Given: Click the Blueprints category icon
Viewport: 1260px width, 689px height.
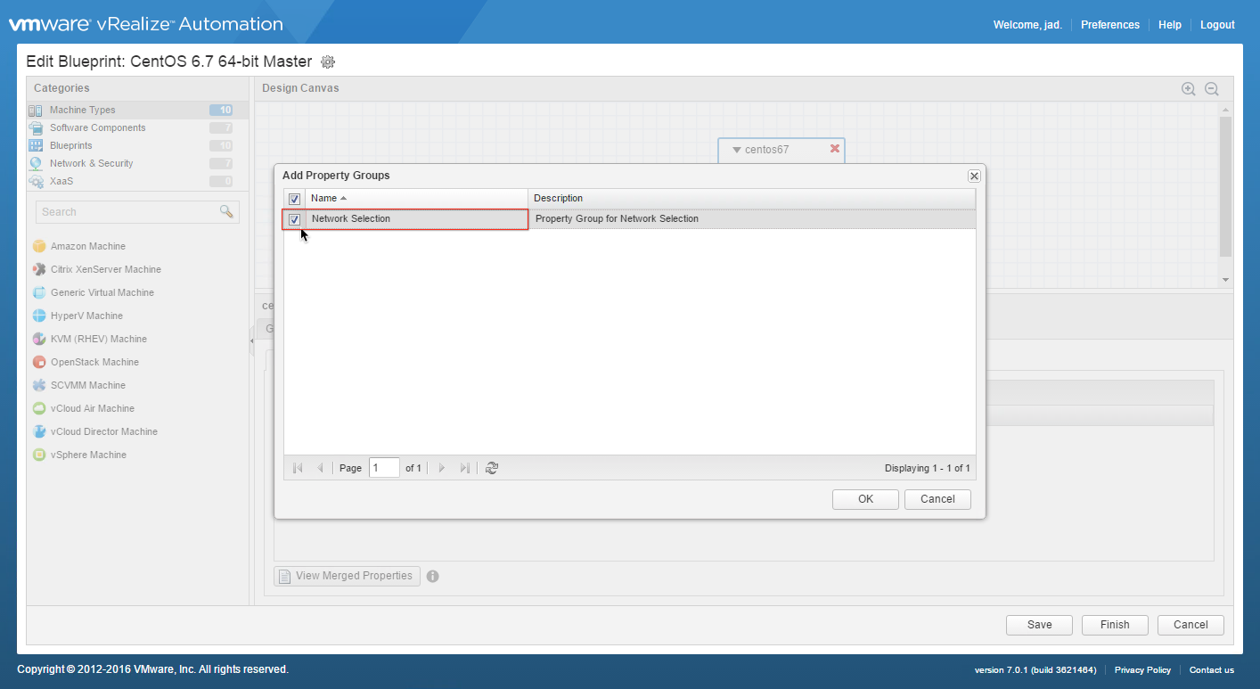Looking at the screenshot, I should click(36, 146).
